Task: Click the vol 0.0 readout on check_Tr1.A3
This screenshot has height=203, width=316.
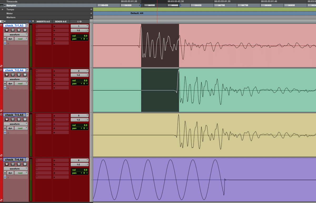Action: point(80,36)
